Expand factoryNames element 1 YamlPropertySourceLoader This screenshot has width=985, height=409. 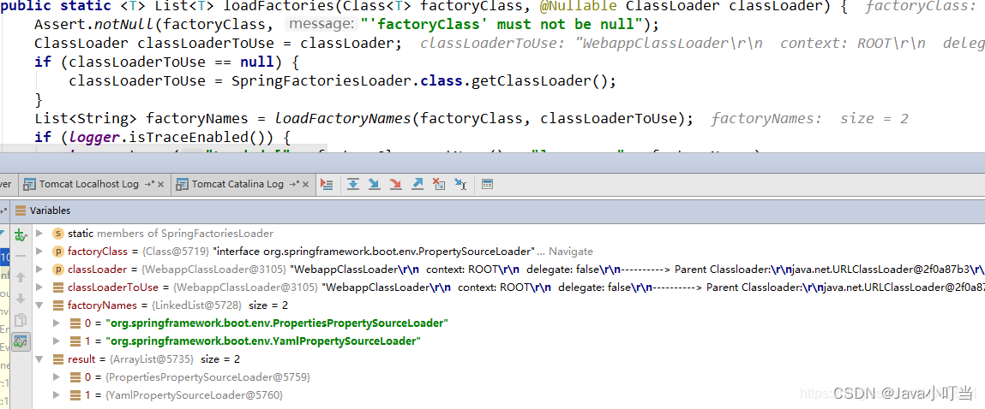pos(57,342)
